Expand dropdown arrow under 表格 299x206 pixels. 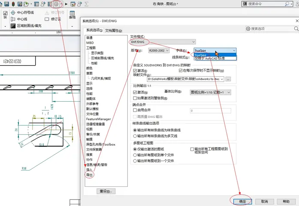click(72, 26)
